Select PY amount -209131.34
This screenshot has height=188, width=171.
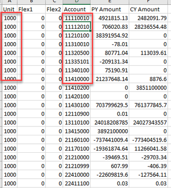[109, 62]
